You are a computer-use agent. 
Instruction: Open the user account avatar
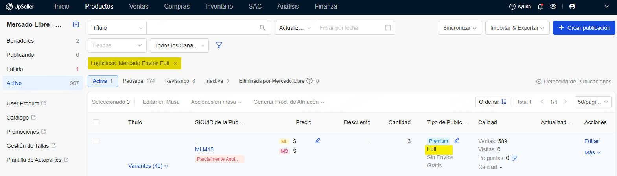coord(572,7)
